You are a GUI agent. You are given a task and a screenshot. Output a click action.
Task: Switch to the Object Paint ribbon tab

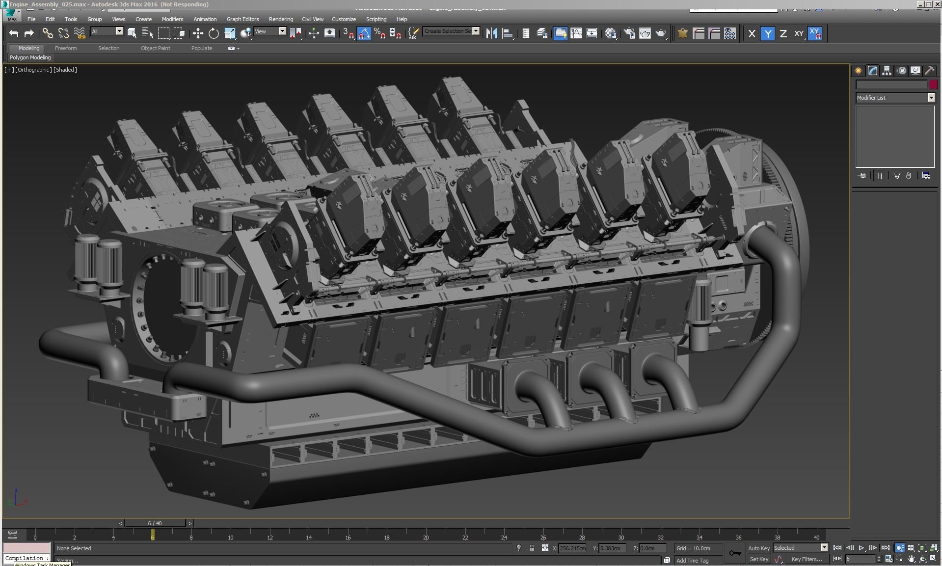(155, 48)
